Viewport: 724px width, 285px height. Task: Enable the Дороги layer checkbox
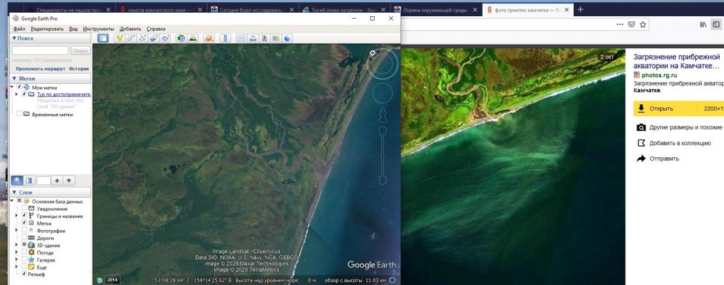point(24,238)
